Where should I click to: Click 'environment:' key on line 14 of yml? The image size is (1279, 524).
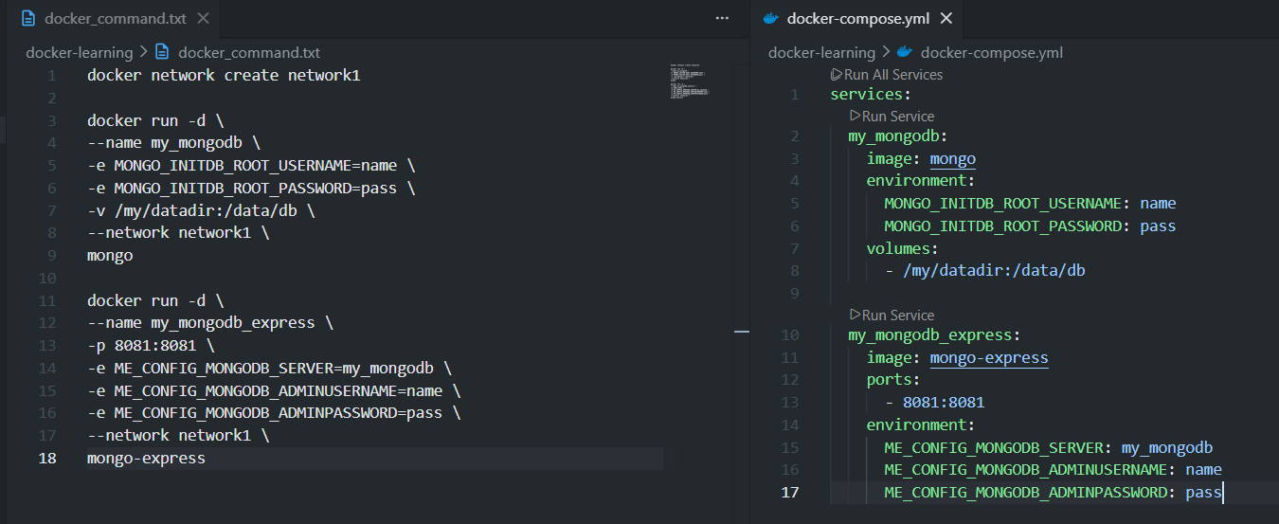tap(921, 425)
